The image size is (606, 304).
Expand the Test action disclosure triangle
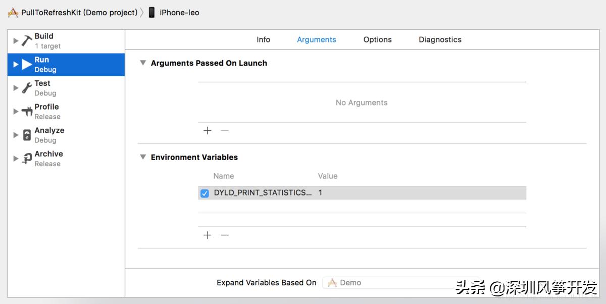[x=16, y=88]
